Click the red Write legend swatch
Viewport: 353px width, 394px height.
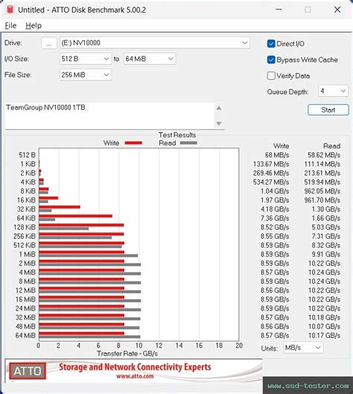[x=133, y=143]
